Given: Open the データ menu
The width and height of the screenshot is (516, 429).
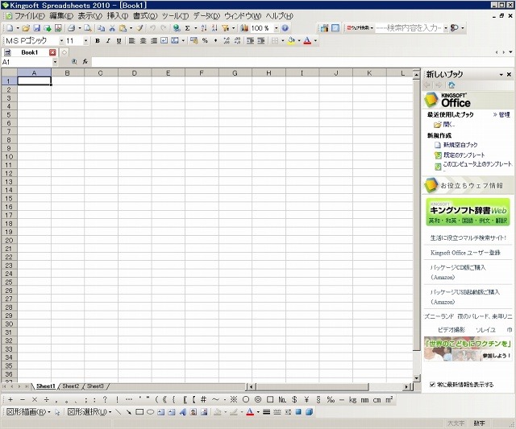Looking at the screenshot, I should pos(206,16).
